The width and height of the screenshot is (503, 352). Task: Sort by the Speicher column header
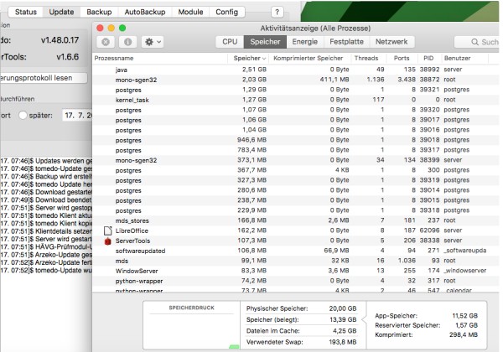coord(249,59)
